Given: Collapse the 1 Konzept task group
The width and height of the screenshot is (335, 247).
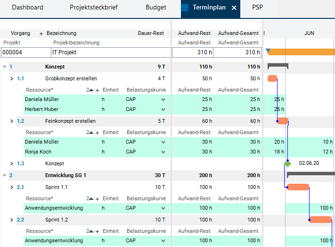Looking at the screenshot, I should [x=5, y=67].
